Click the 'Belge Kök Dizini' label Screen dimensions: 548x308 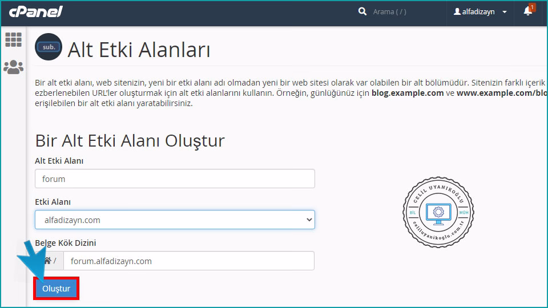coord(65,243)
